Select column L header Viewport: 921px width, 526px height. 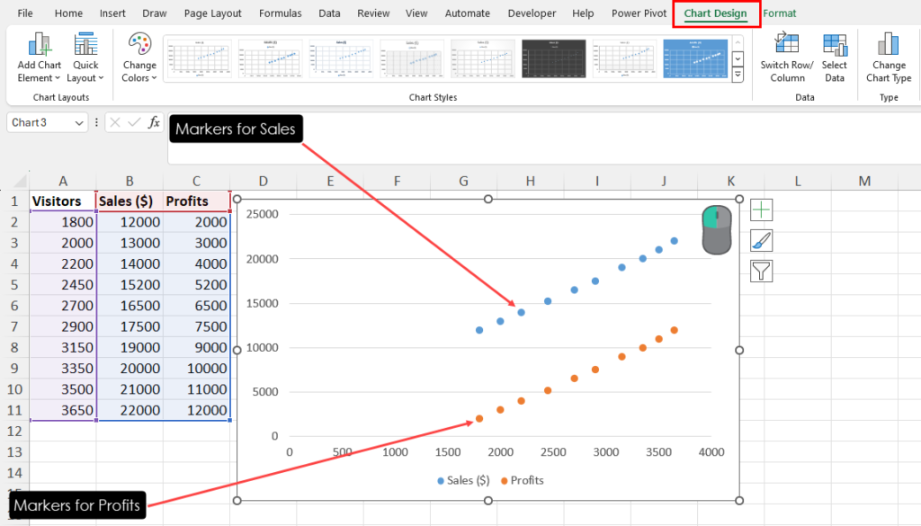pyautogui.click(x=798, y=181)
